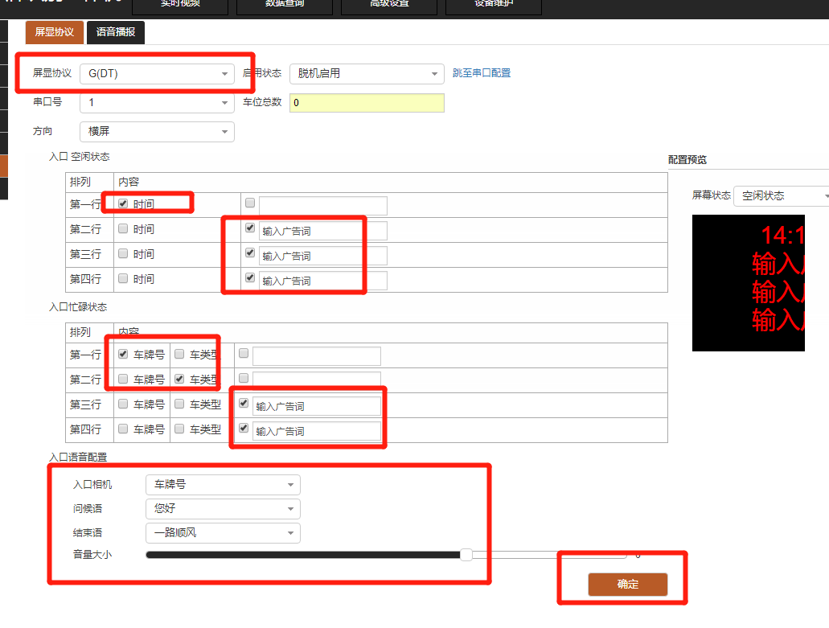Switch to the 屏显协议 tab
Screen dimensions: 829x628
(x=55, y=32)
